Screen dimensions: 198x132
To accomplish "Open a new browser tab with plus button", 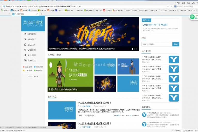I will 41,14.
